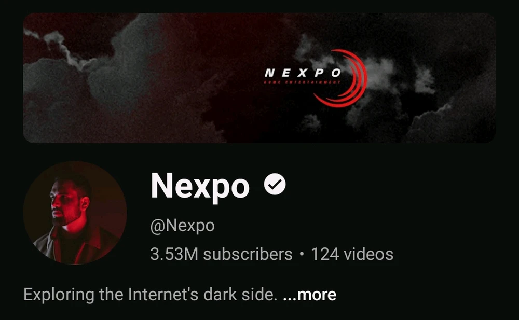Viewport: 519px width, 320px height.
Task: Click the red crescent logo in the banner
Action: [x=341, y=78]
